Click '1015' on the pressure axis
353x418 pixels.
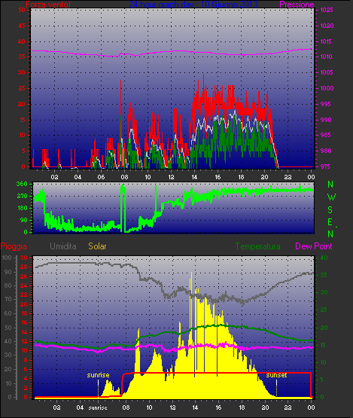click(327, 41)
